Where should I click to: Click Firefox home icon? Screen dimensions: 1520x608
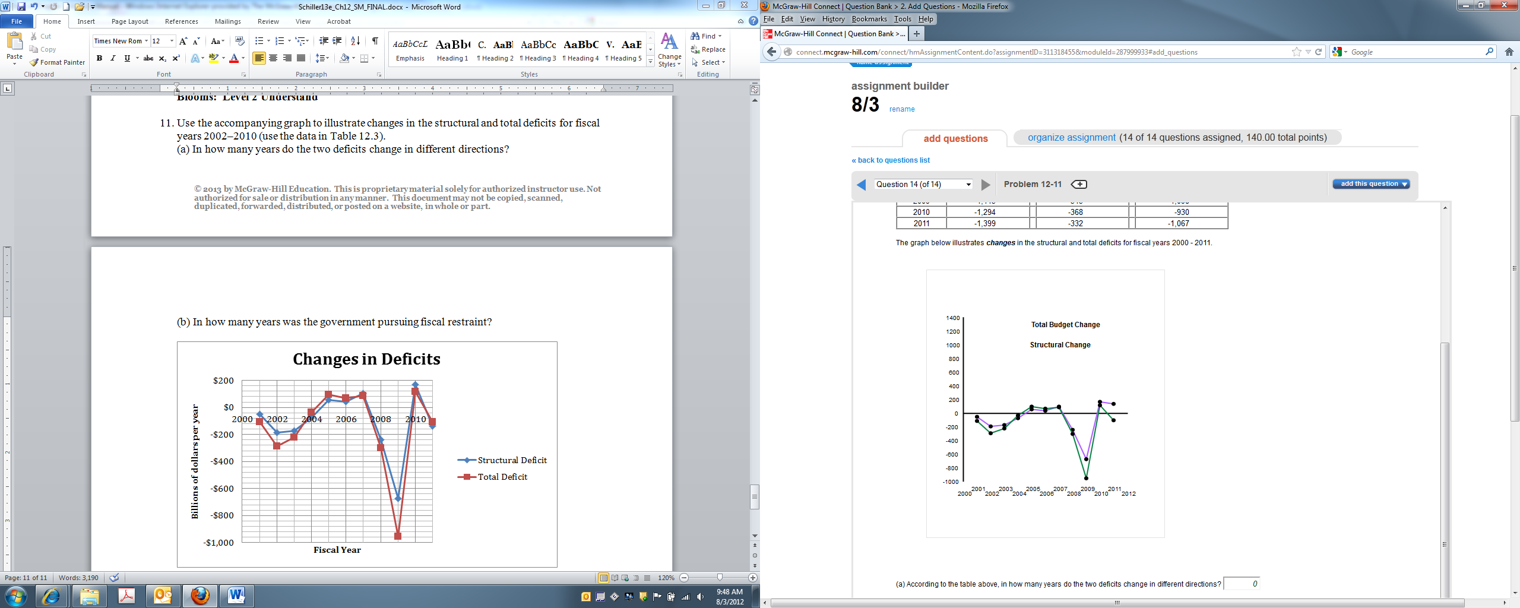coord(1509,52)
